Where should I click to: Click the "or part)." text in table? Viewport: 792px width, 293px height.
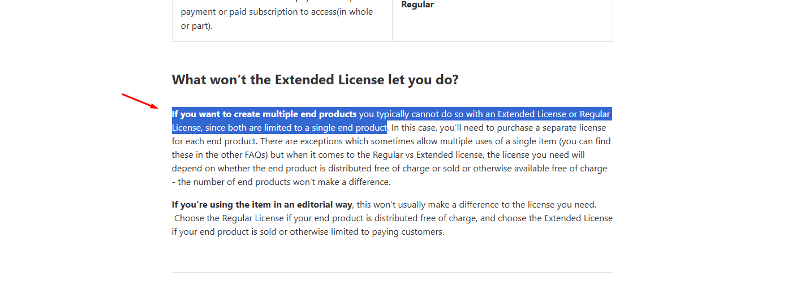click(197, 26)
